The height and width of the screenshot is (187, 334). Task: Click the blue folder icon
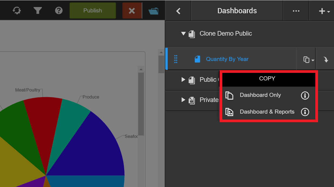(x=154, y=11)
